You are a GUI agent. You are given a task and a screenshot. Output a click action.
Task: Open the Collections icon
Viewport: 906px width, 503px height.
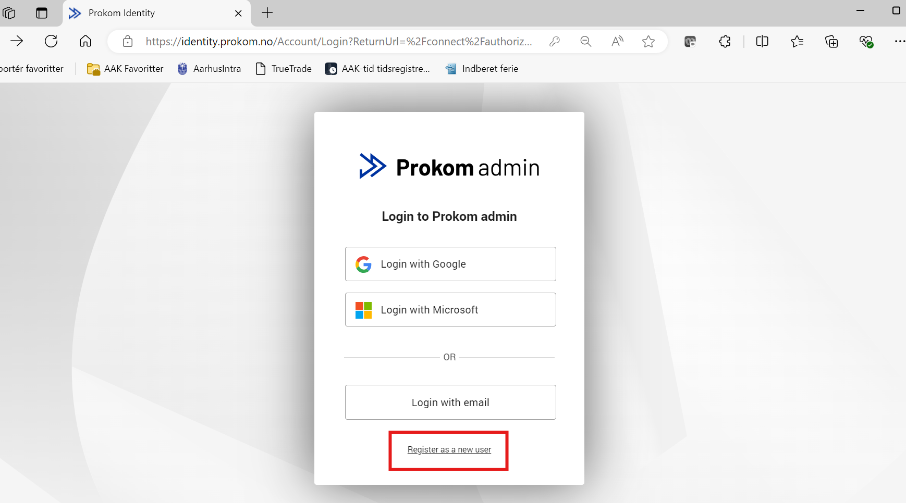pos(831,42)
